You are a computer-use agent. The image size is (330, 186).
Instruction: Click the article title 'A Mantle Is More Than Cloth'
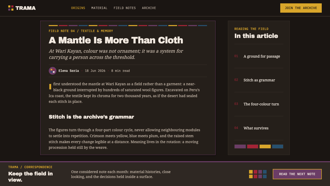[x=116, y=40]
